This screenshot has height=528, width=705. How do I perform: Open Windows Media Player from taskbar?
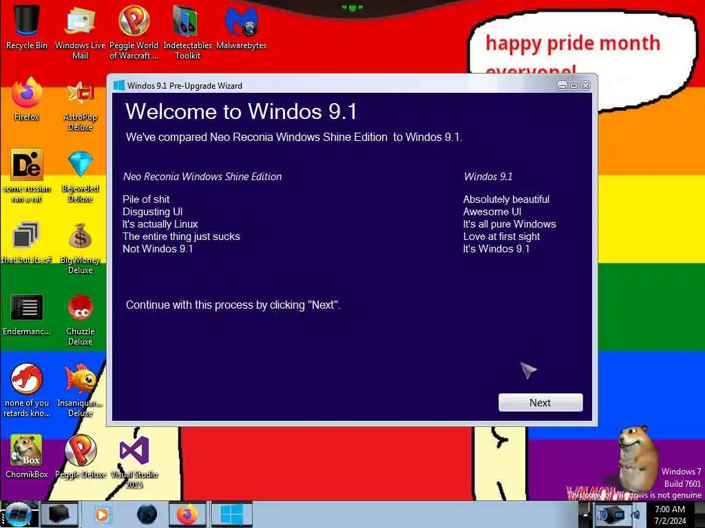pos(102,514)
